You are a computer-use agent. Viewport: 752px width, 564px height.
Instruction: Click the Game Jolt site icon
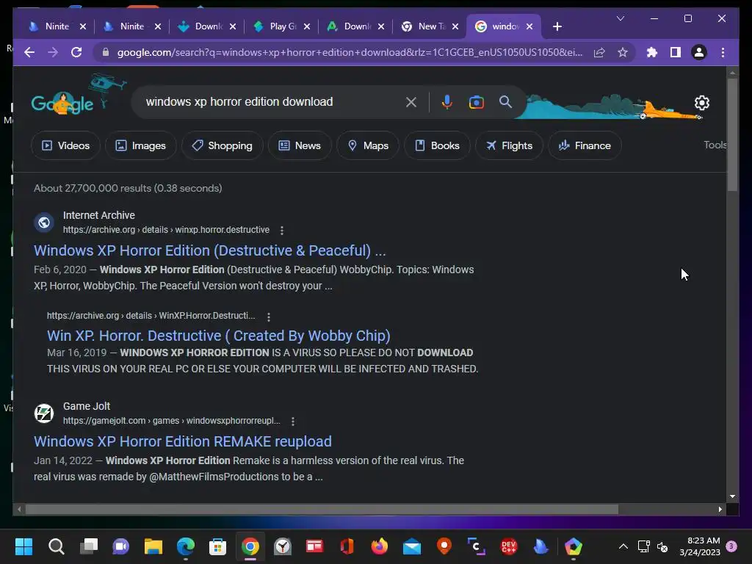pyautogui.click(x=44, y=413)
